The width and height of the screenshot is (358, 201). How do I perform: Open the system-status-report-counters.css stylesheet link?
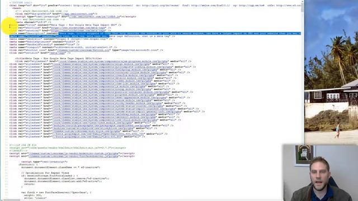[x=114, y=109]
